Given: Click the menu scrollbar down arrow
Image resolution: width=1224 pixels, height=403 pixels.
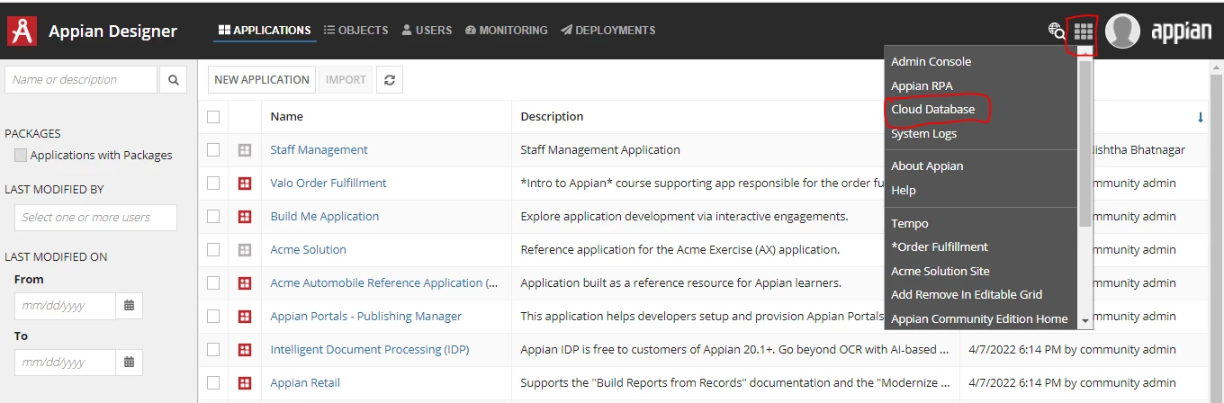Looking at the screenshot, I should (1085, 321).
